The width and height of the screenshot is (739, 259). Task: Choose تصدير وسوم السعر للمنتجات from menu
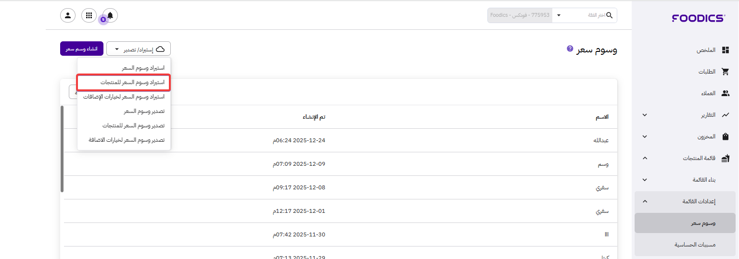[133, 125]
